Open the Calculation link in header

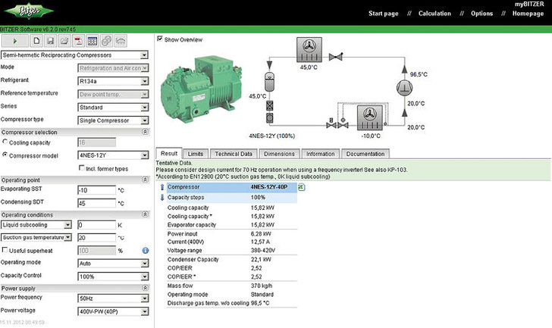[x=434, y=14]
